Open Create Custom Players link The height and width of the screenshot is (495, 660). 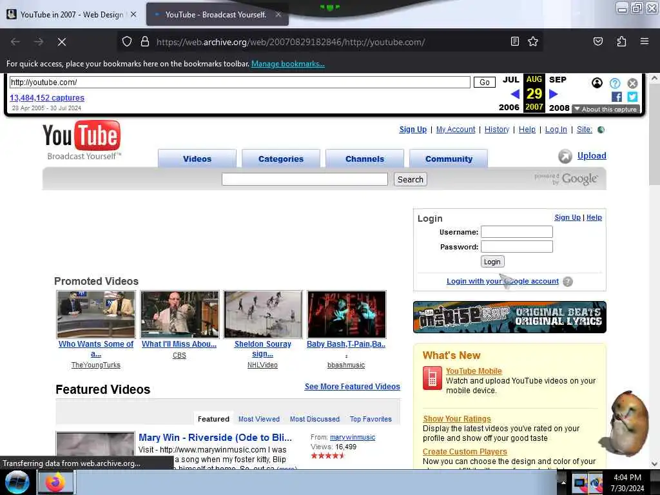pyautogui.click(x=465, y=452)
